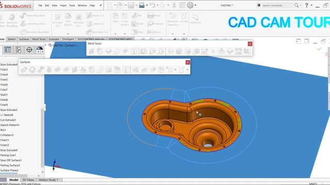Select Cut-Extrude1 in the feature tree
Viewport: 330px width, 185px height.
tap(8, 120)
